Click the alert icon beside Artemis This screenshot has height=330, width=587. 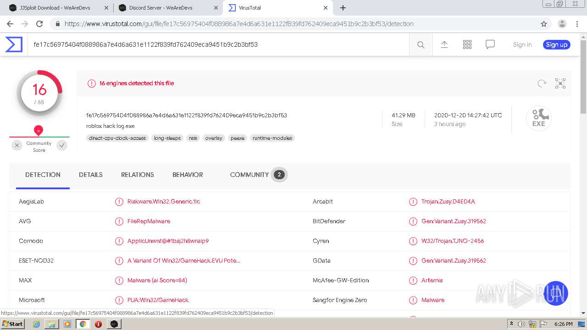413,280
